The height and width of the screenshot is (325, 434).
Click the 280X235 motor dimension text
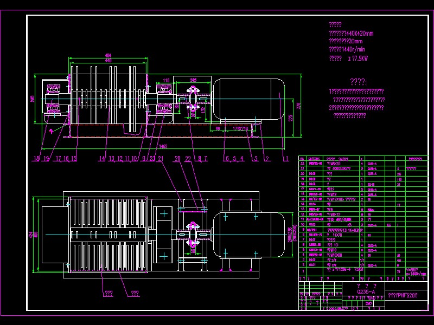point(290,235)
